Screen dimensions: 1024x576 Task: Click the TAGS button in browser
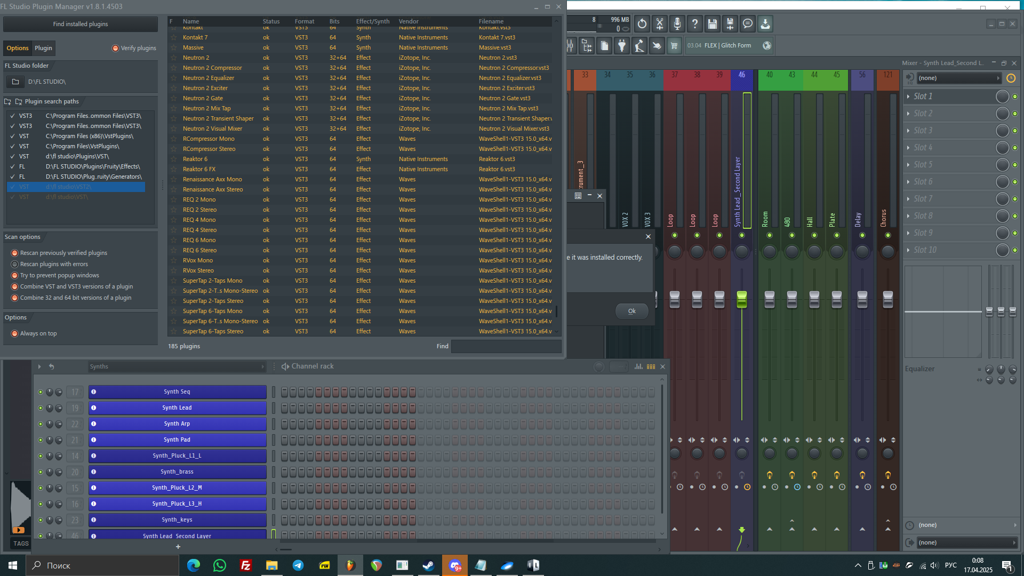coord(21,543)
